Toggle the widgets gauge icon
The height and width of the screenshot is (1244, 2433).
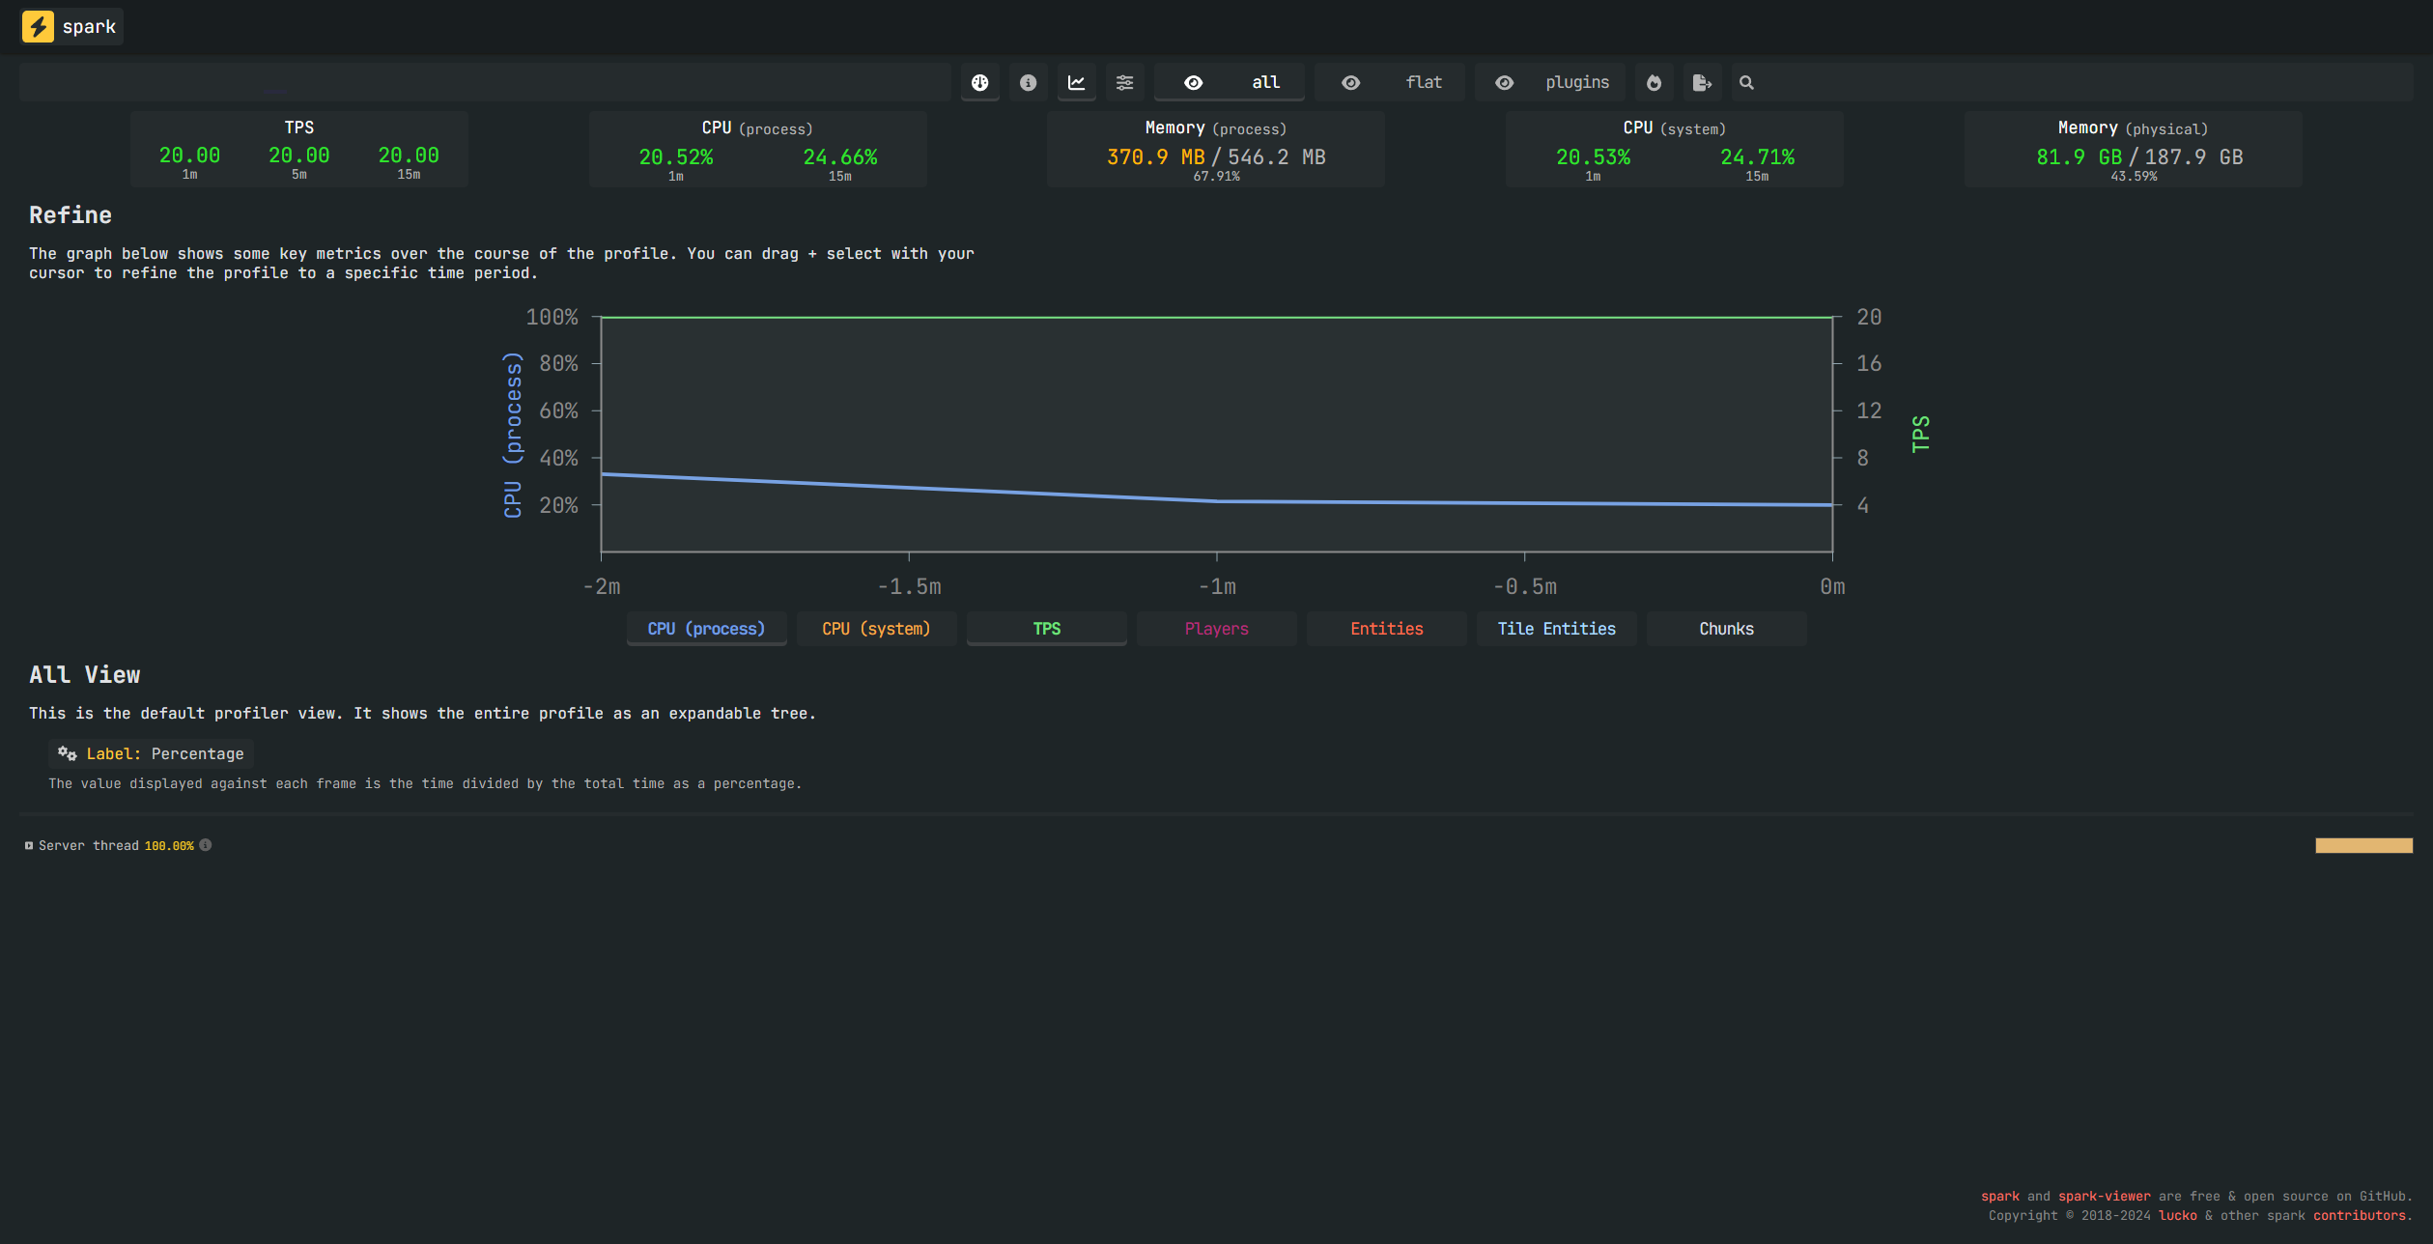pos(979,83)
